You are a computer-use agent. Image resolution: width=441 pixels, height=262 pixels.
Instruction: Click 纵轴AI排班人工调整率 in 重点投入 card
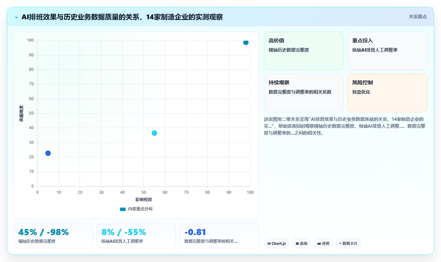click(x=375, y=50)
